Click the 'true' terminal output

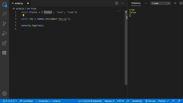pyautogui.click(x=132, y=10)
